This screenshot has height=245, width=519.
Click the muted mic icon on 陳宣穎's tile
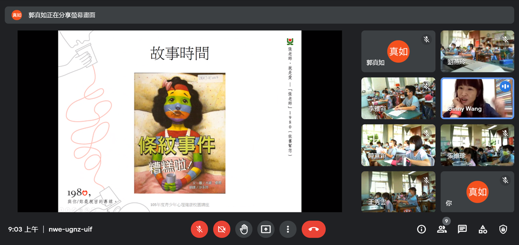tap(426, 133)
